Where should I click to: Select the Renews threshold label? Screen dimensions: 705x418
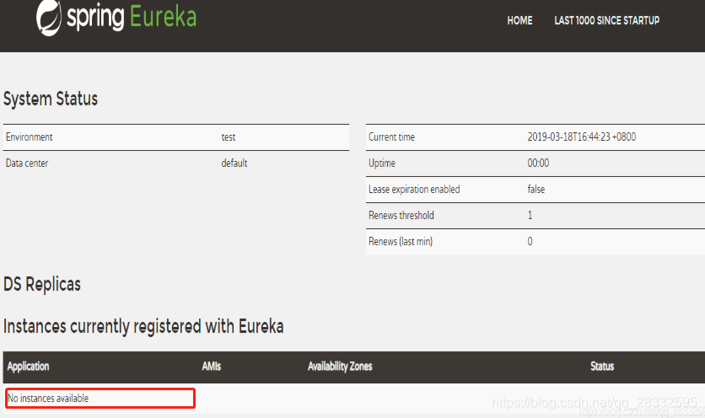pyautogui.click(x=401, y=215)
